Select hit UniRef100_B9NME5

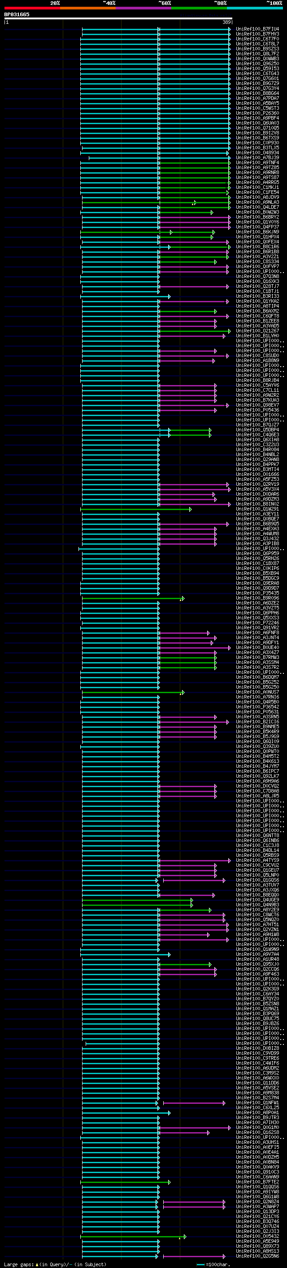tap(257, 726)
